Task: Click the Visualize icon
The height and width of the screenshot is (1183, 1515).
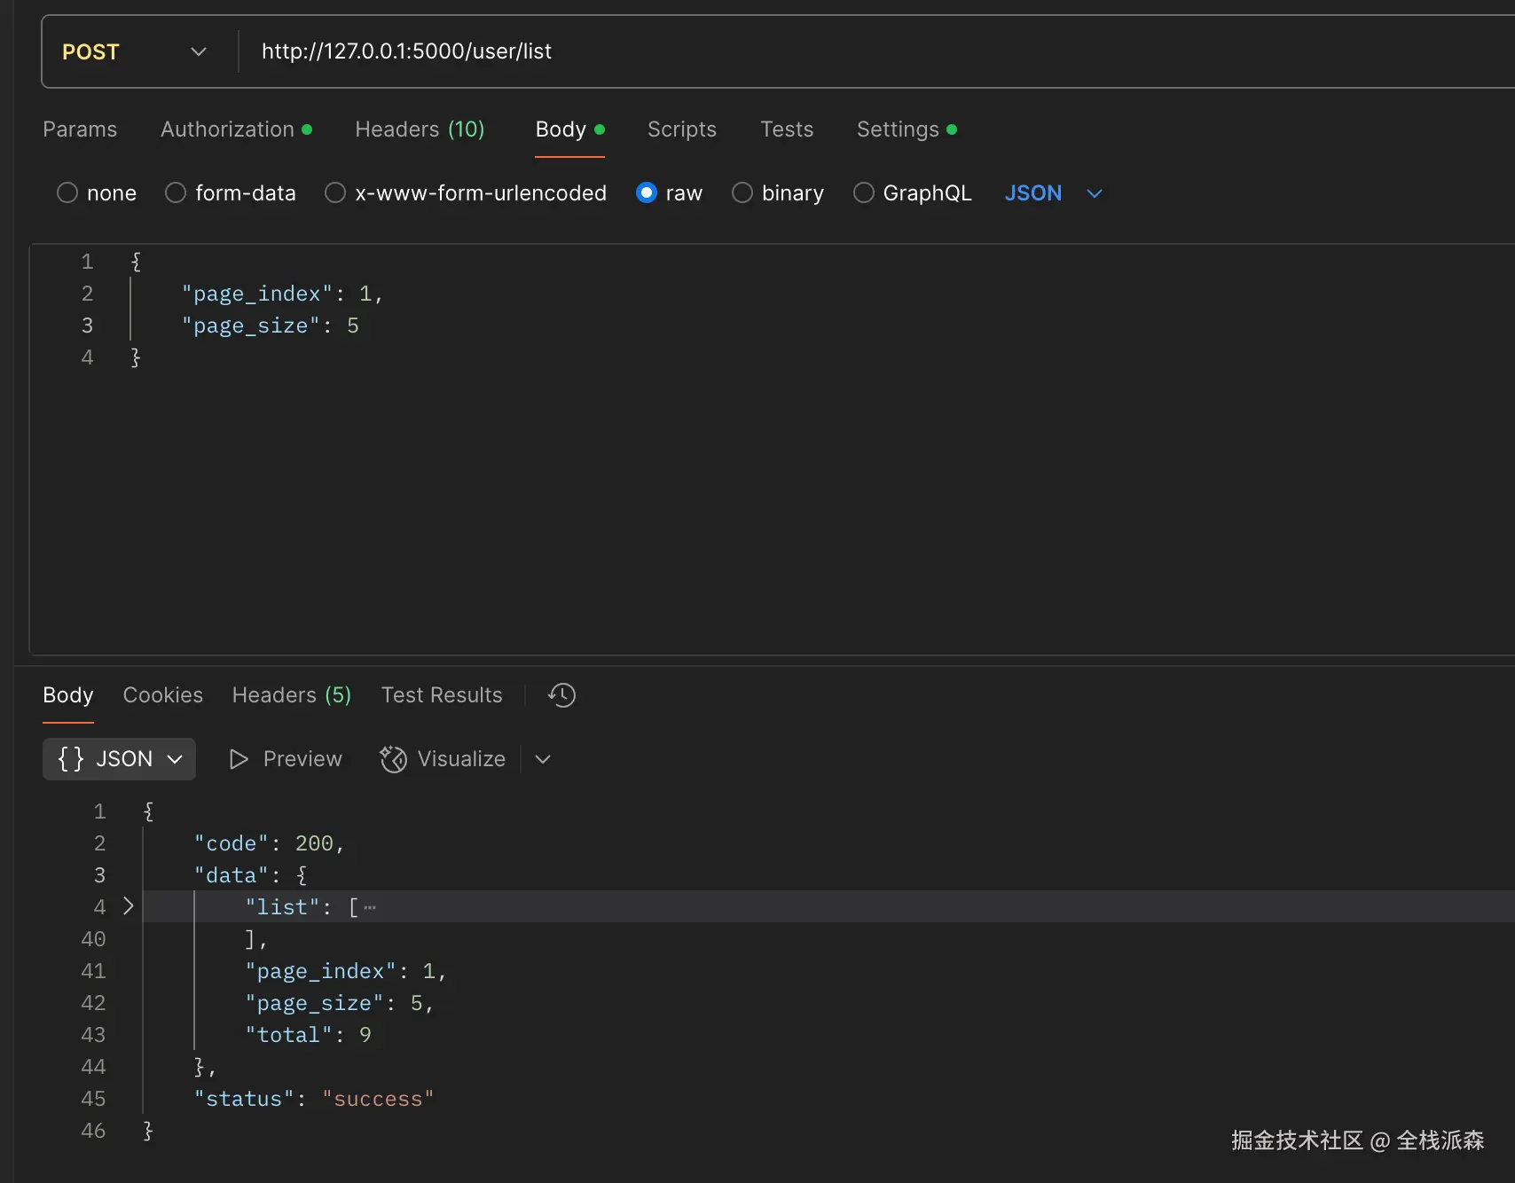Action: pos(393,759)
